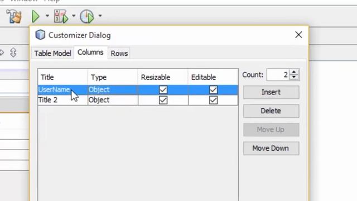
Task: Toggle Editable checkbox for UserName row
Action: pyautogui.click(x=213, y=90)
